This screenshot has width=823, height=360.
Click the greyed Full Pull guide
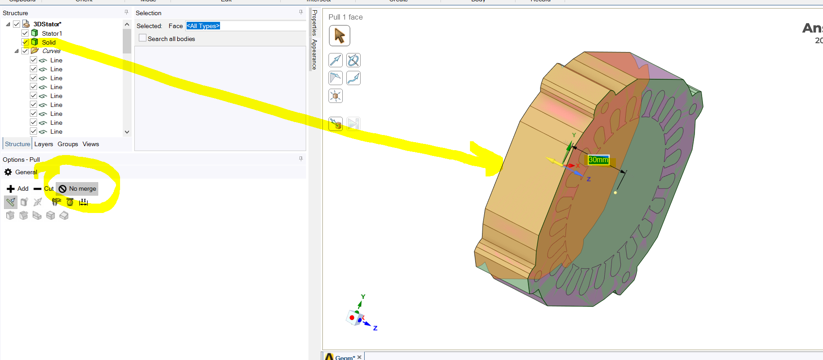[x=353, y=124]
